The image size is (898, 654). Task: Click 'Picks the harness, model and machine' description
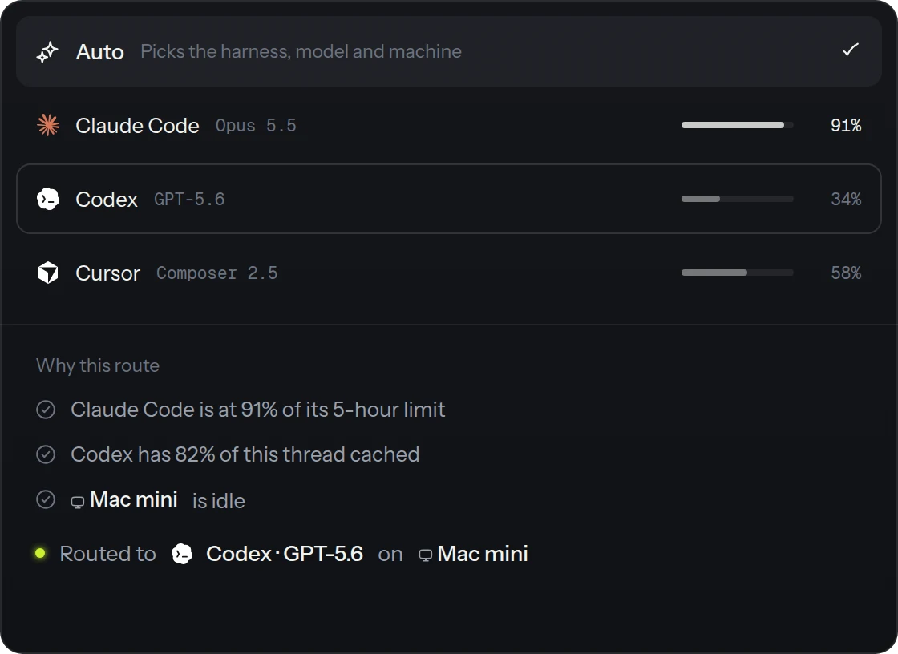point(301,51)
